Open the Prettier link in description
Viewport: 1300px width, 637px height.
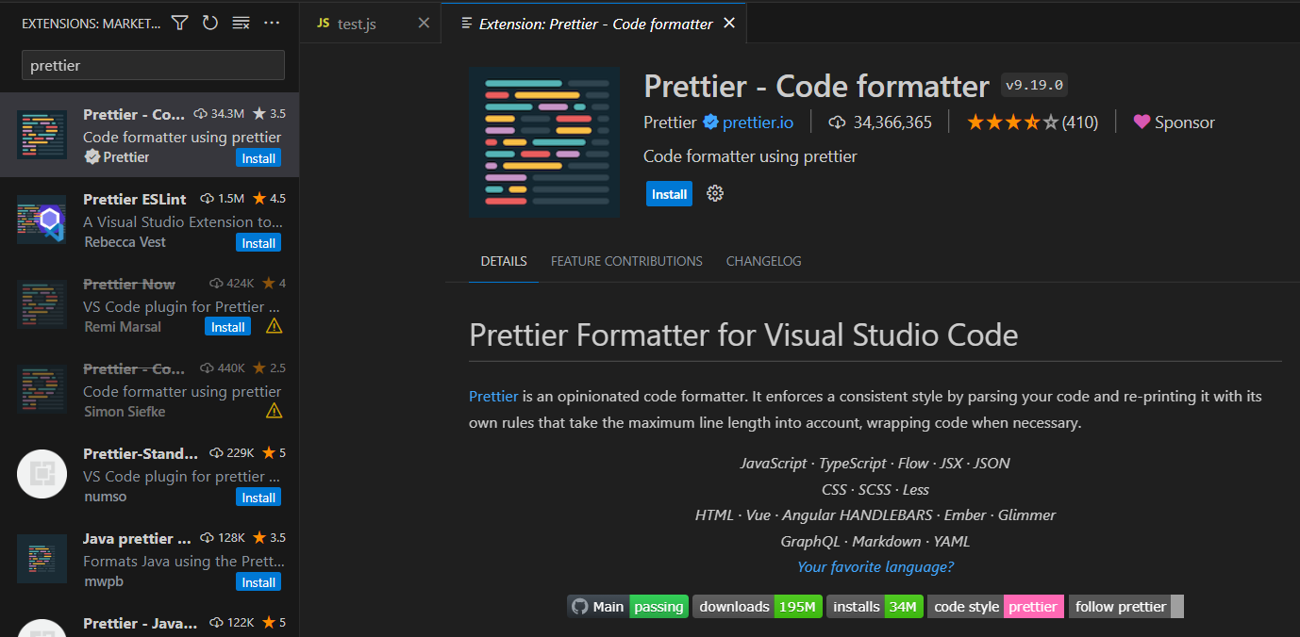(x=493, y=396)
